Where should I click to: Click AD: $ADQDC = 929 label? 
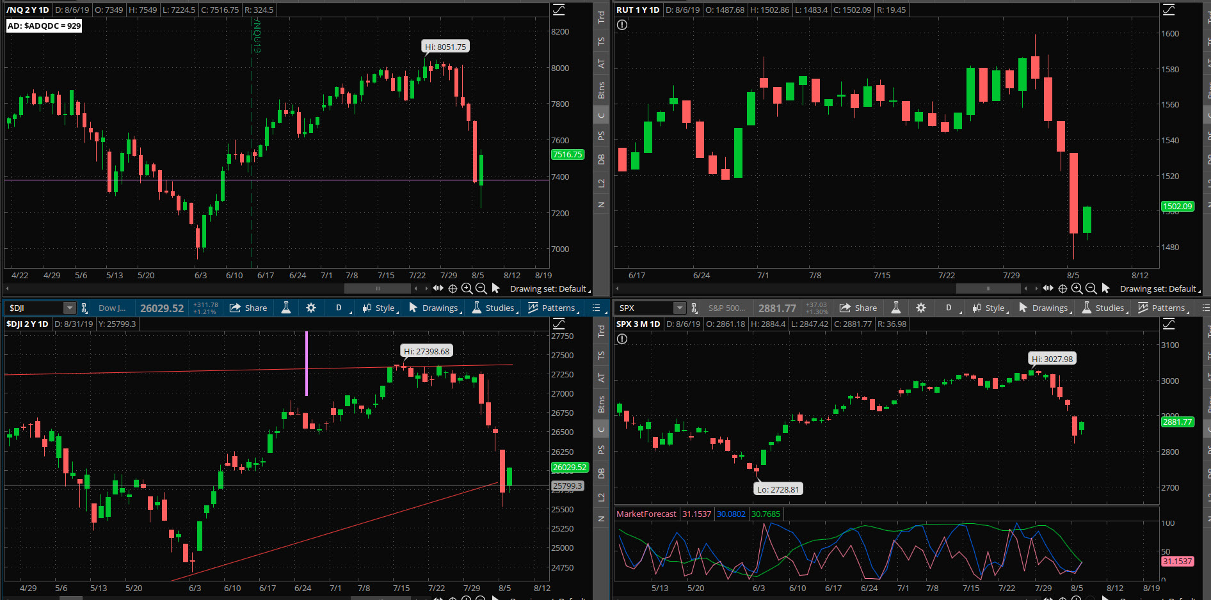(44, 26)
